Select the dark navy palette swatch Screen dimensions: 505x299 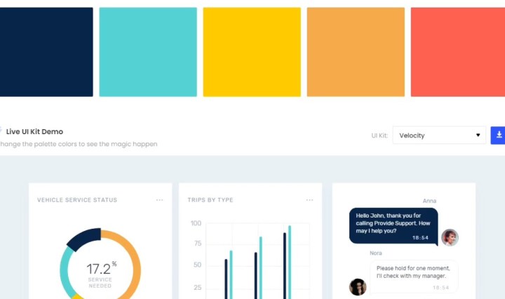46,52
